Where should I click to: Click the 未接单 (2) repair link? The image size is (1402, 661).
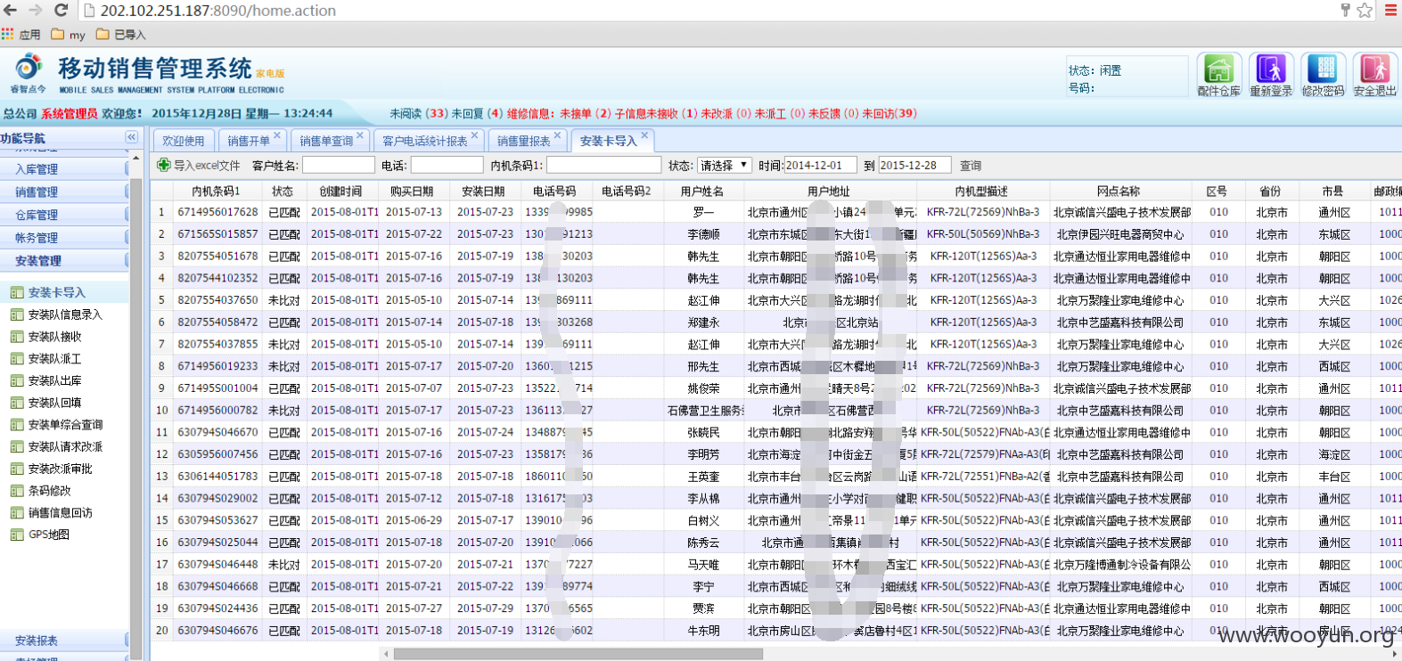[x=586, y=113]
